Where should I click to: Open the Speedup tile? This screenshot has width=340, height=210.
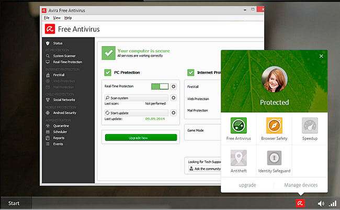tap(310, 129)
